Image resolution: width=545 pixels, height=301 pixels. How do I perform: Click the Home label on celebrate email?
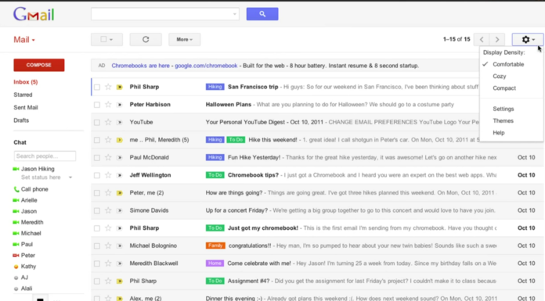pyautogui.click(x=215, y=263)
